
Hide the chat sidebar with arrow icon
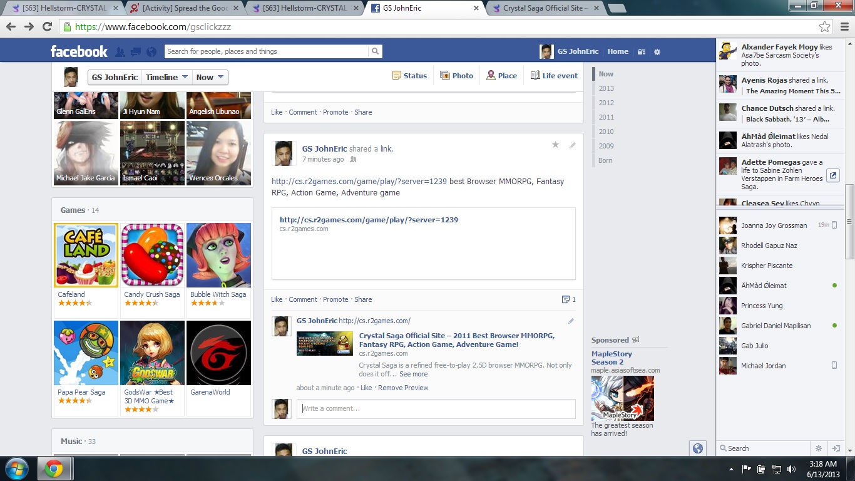[x=836, y=448]
